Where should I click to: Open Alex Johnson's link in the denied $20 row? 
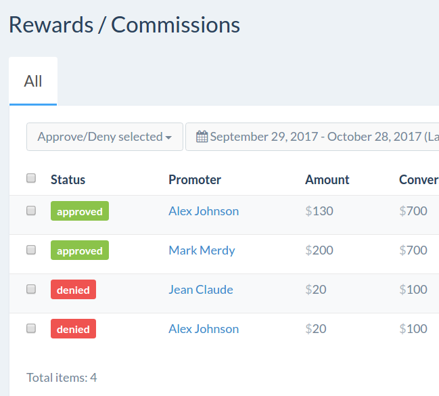(204, 329)
